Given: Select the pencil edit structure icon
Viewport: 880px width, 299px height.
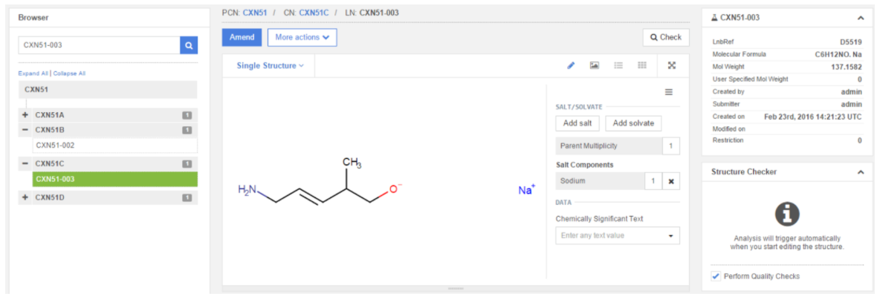Looking at the screenshot, I should point(571,65).
